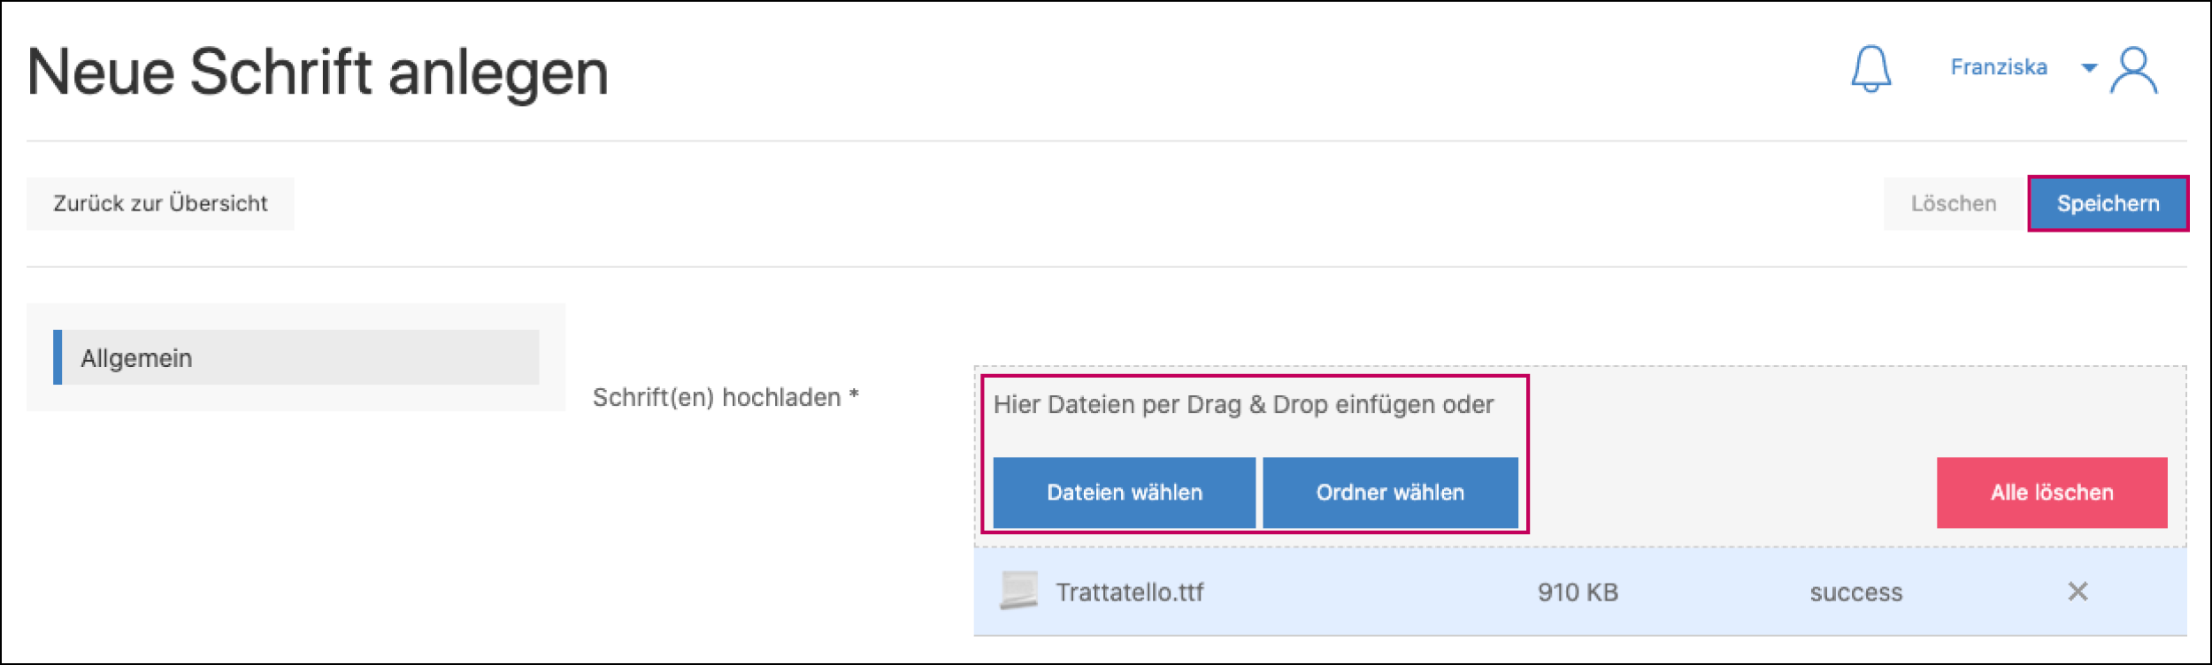The width and height of the screenshot is (2212, 665).
Task: Open the notifications bell
Action: pyautogui.click(x=1870, y=71)
